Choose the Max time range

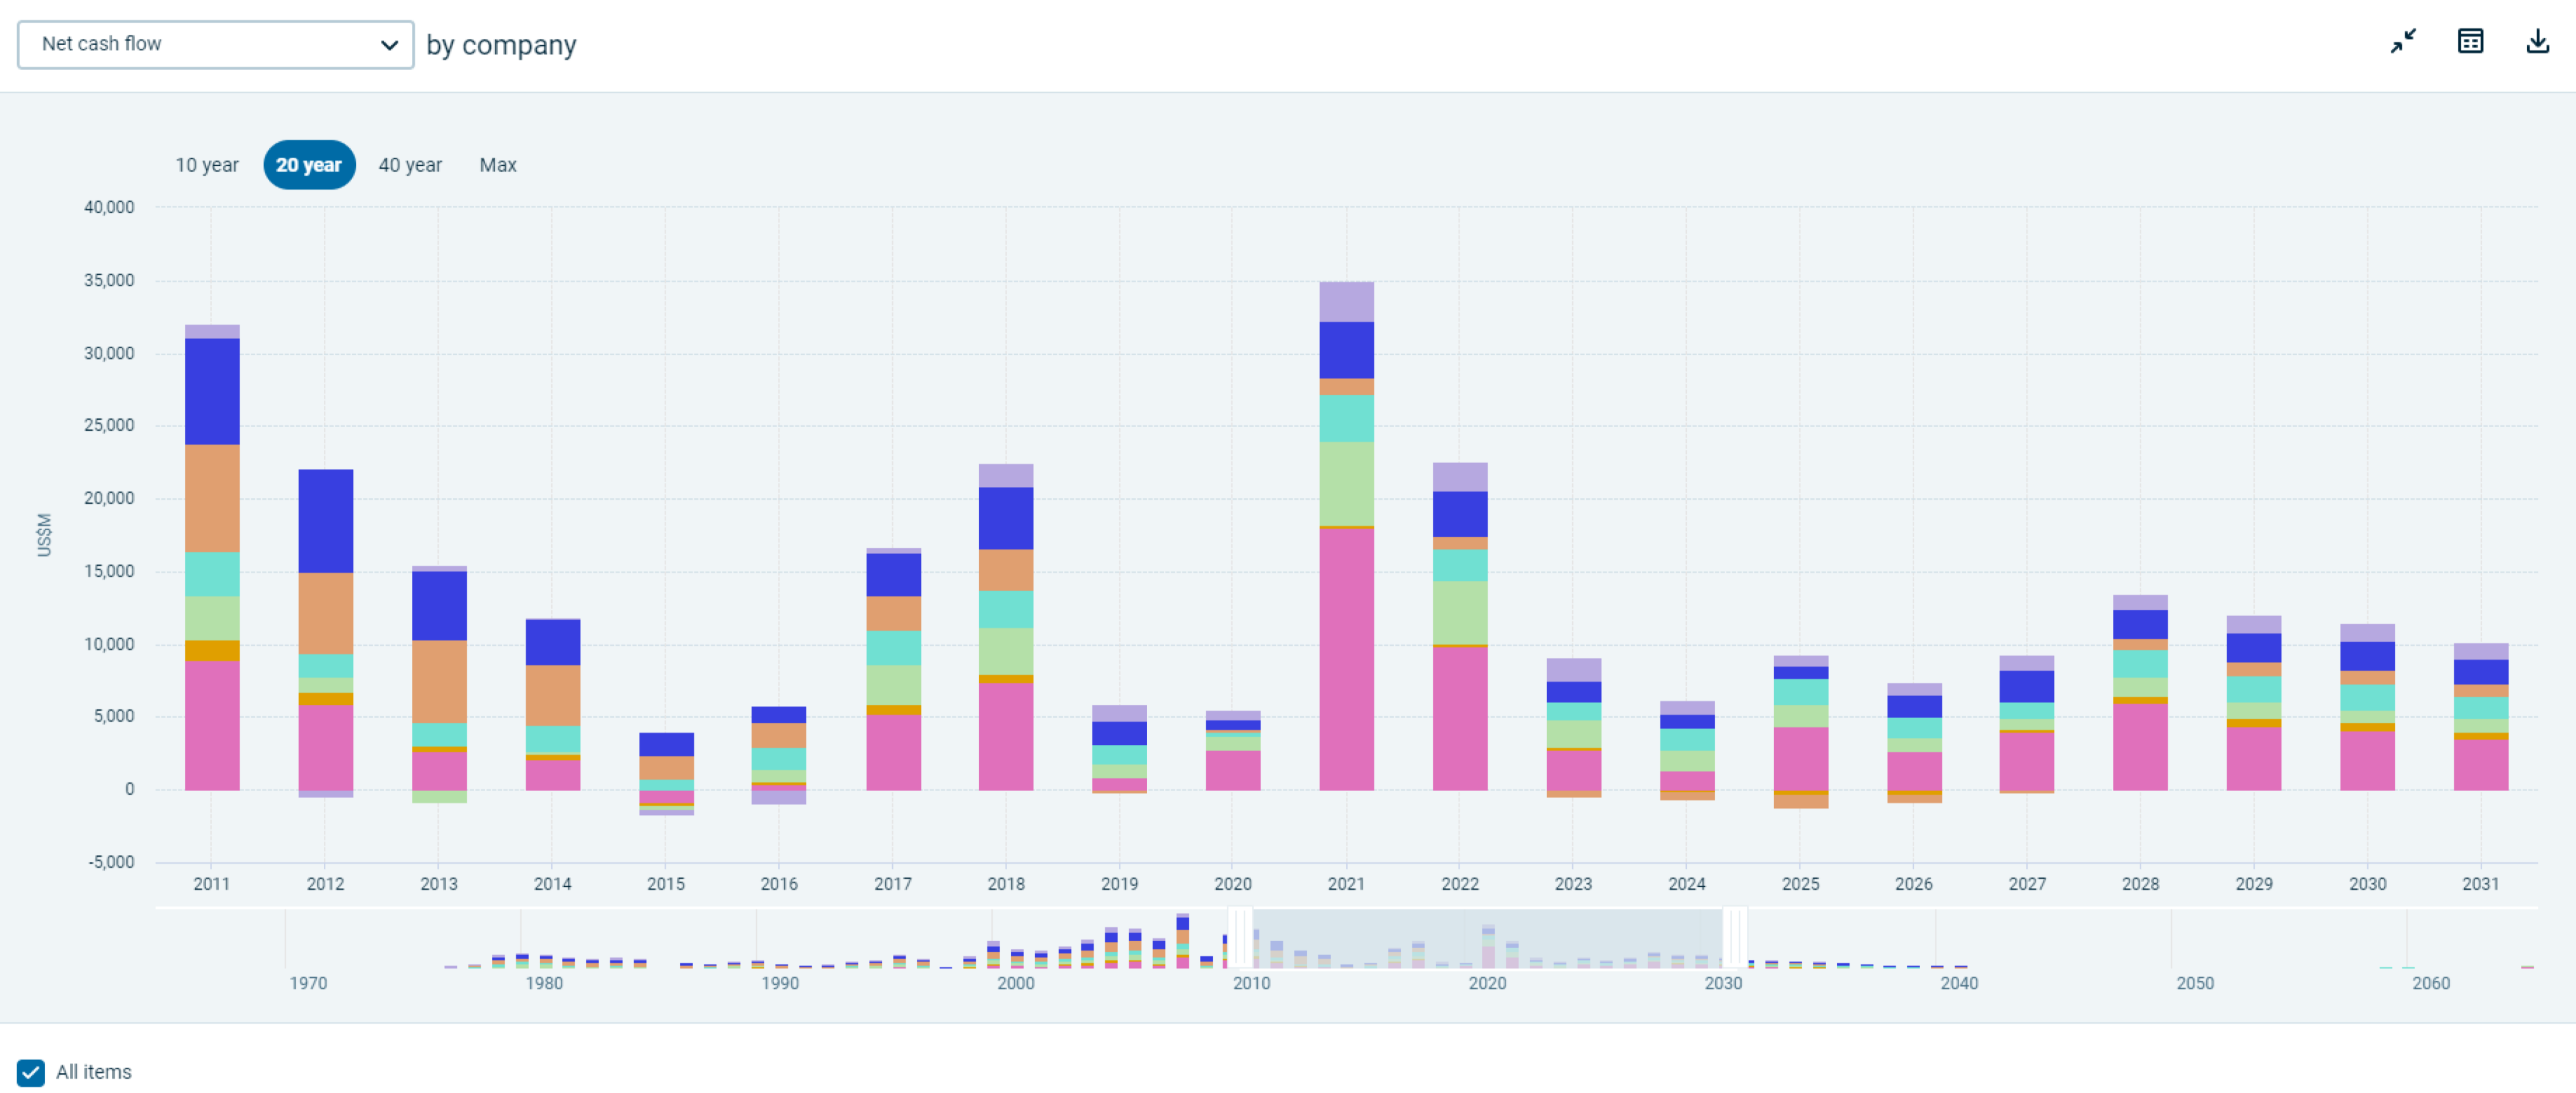coord(497,165)
